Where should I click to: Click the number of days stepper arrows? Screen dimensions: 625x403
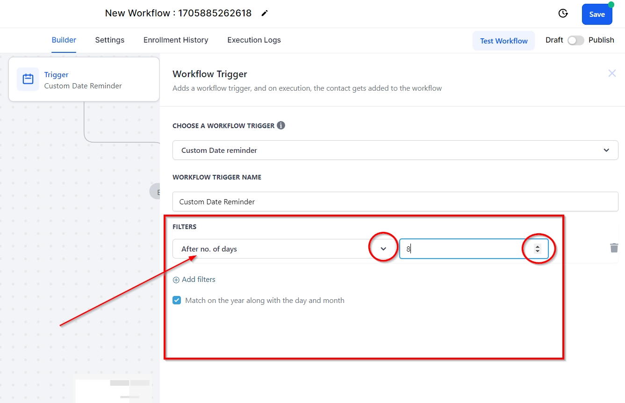(x=538, y=249)
